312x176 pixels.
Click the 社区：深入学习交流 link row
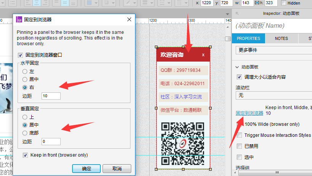tap(183, 97)
